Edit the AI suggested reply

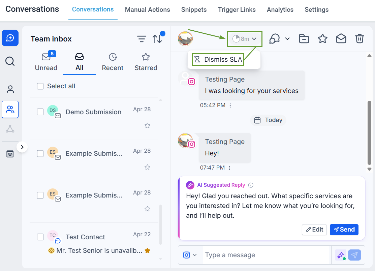pos(314,230)
